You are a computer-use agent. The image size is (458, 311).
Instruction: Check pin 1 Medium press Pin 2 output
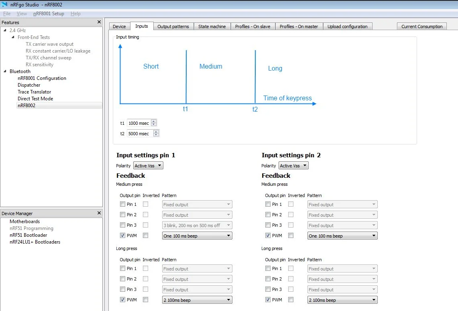122,215
